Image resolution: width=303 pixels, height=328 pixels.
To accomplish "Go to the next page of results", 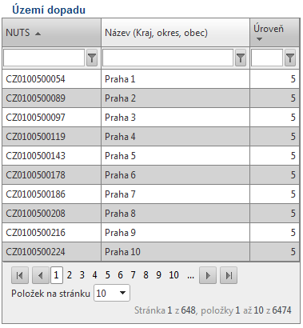I will coord(208,275).
